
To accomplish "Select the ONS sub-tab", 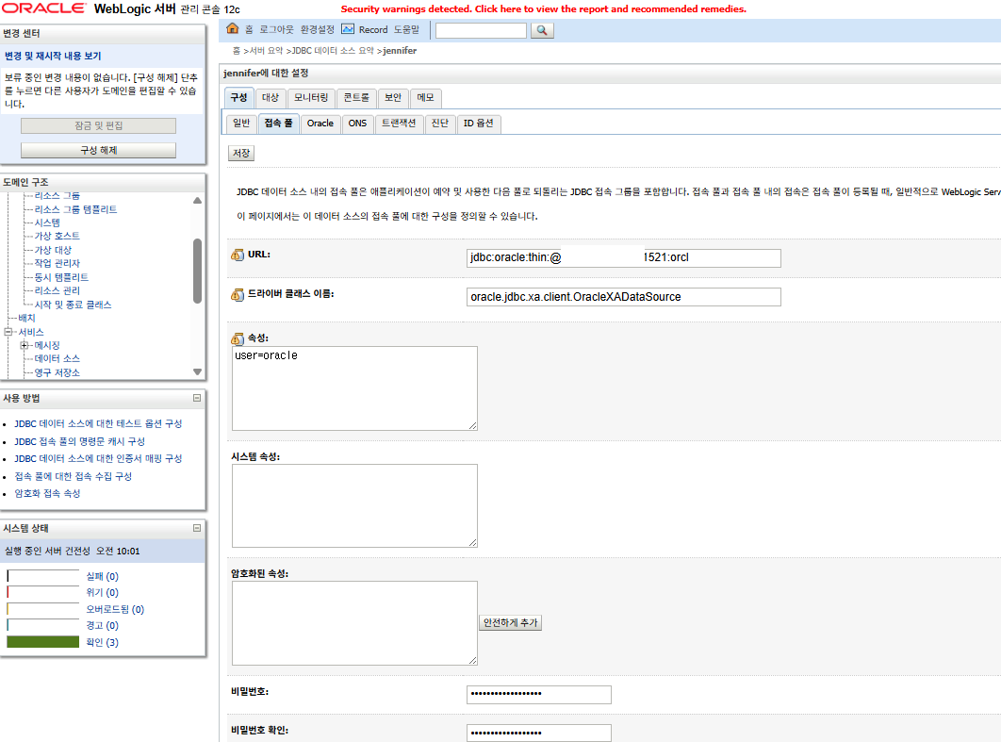I will (x=357, y=124).
